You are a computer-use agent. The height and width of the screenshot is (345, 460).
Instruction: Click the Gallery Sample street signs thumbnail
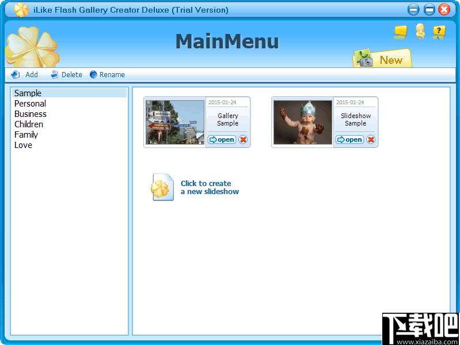coord(175,122)
